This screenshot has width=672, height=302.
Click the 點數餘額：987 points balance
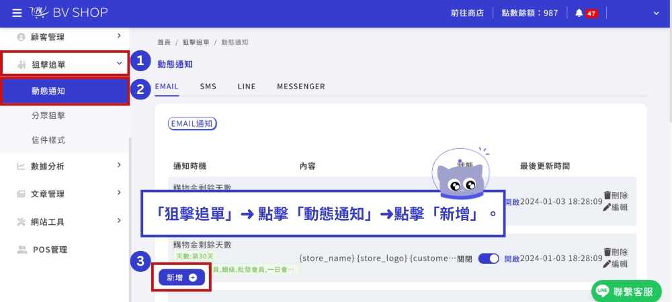530,13
